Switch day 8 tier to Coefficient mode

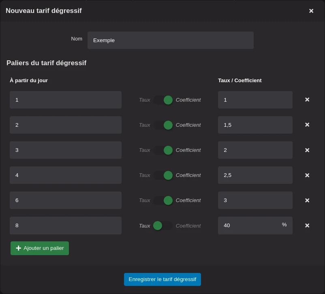[163, 226]
